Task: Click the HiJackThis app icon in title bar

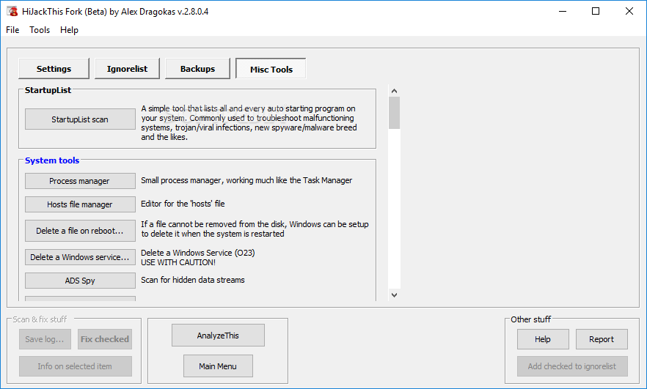Action: point(12,11)
